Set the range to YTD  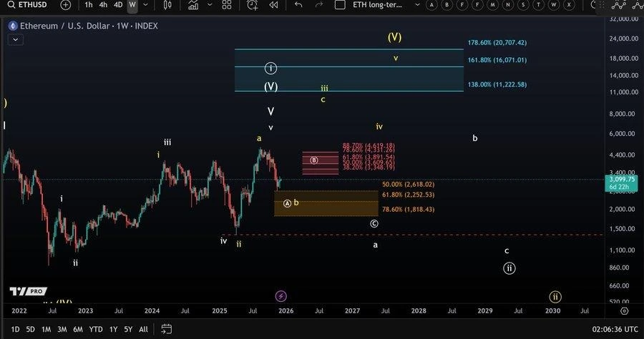click(x=96, y=329)
